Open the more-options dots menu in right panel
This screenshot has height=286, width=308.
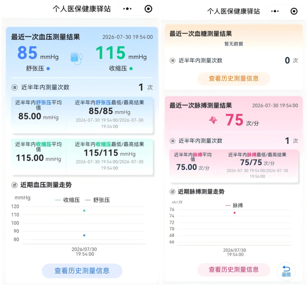(x=275, y=11)
